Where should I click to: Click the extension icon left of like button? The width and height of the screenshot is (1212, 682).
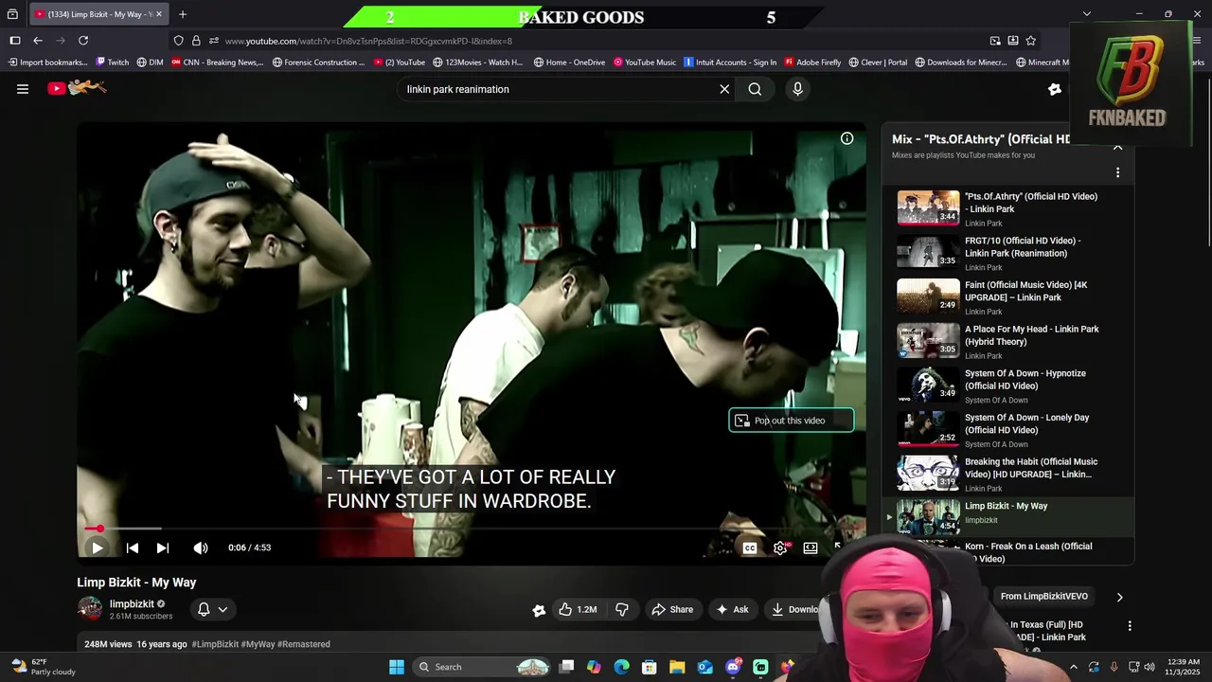pyautogui.click(x=539, y=610)
